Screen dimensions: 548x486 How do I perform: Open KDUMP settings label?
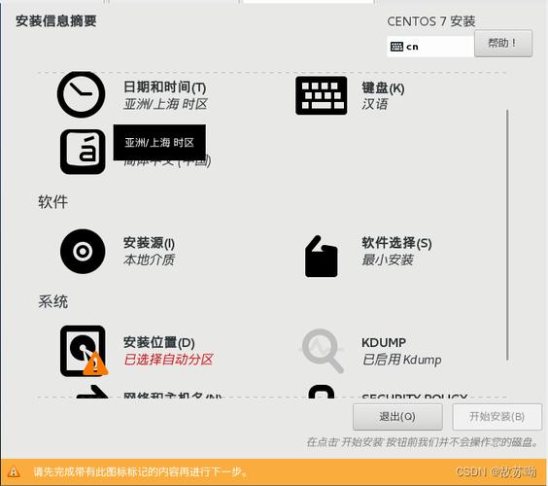(x=384, y=343)
